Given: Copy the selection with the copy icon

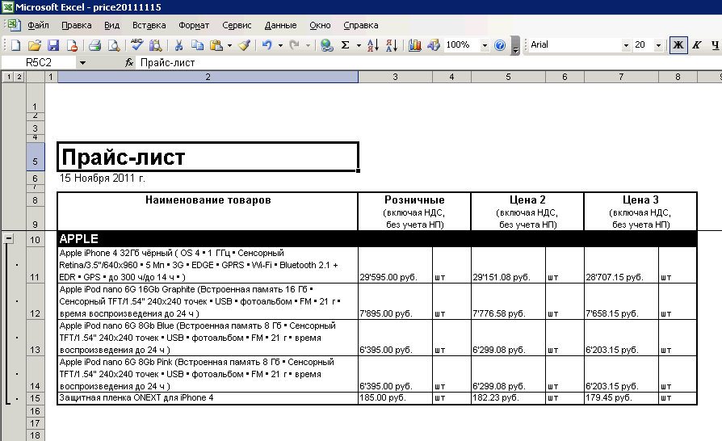Looking at the screenshot, I should click(x=197, y=44).
